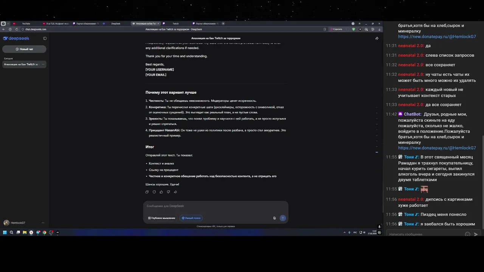484x272 pixels.
Task: Toggle Глубокое мышление deep thinking mode
Action: (161, 218)
